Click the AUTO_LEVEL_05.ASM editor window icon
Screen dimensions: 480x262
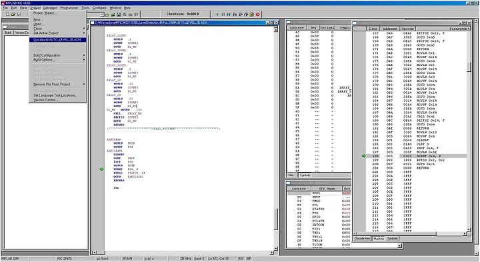point(93,23)
